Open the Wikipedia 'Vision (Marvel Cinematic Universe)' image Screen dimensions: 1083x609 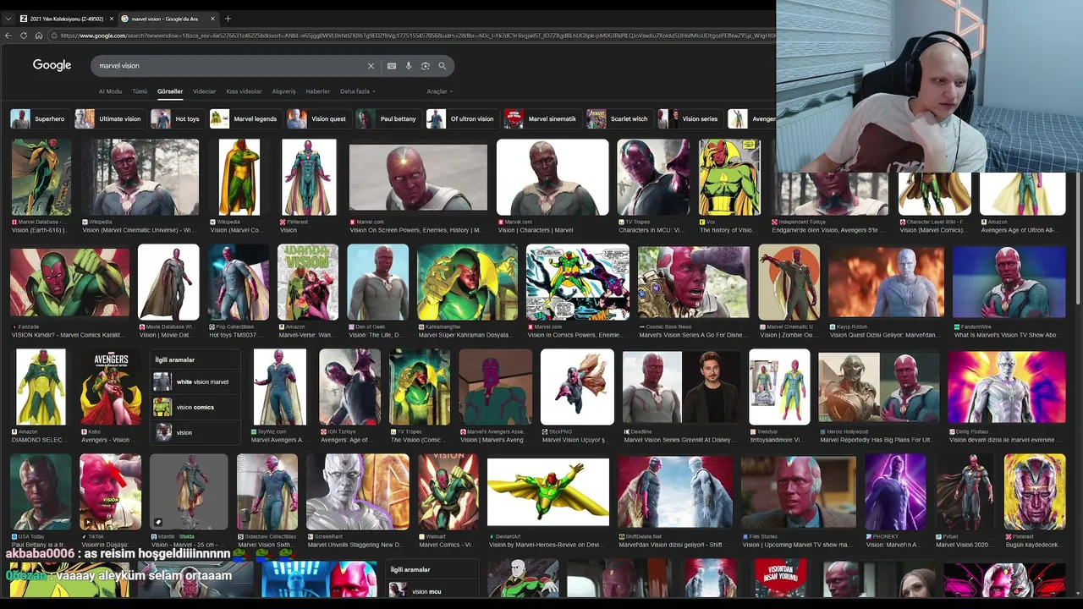140,177
